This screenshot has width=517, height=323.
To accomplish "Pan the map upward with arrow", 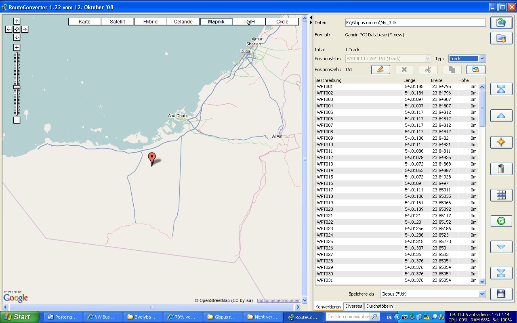I will (x=17, y=21).
